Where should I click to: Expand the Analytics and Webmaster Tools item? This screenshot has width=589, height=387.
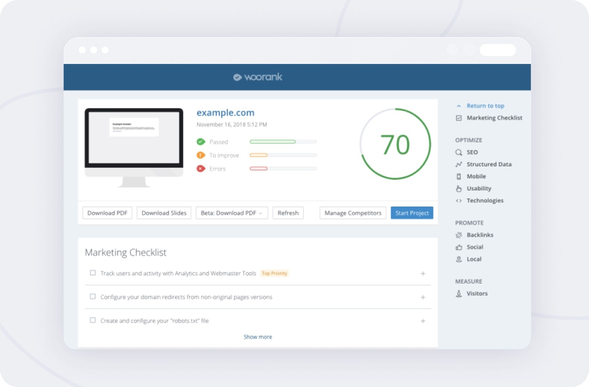click(x=423, y=274)
